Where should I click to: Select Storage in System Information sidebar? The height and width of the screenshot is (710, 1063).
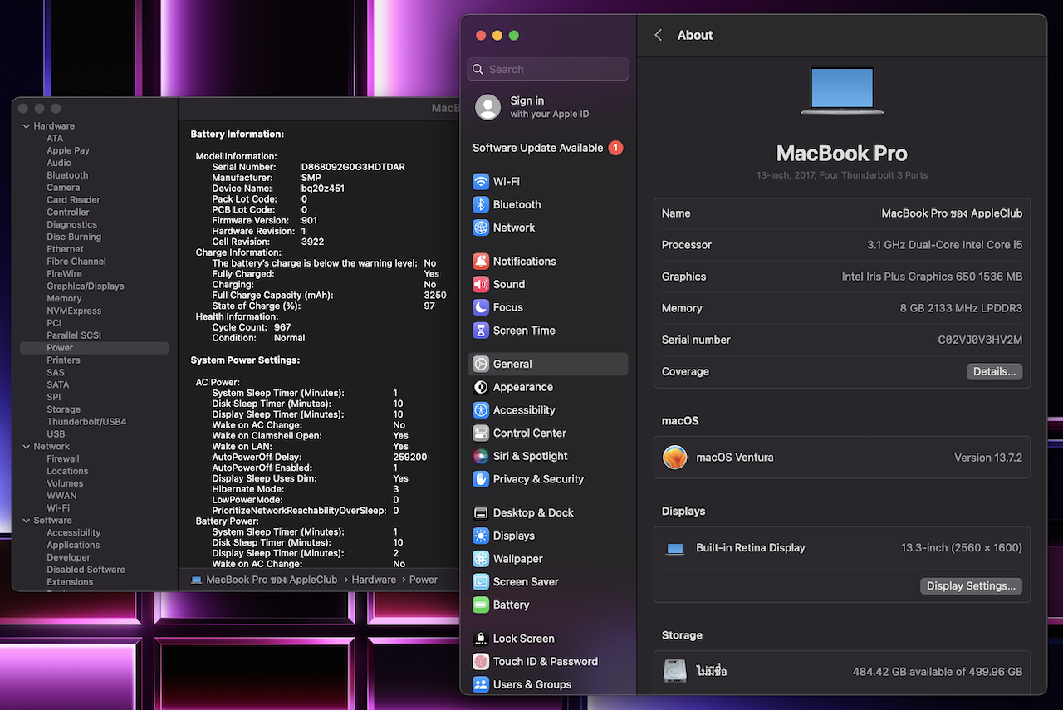click(x=64, y=409)
